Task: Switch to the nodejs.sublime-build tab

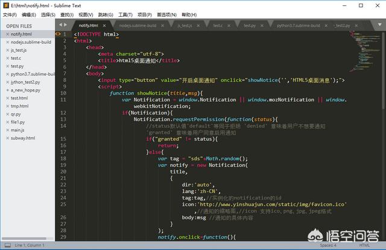Action: point(138,26)
